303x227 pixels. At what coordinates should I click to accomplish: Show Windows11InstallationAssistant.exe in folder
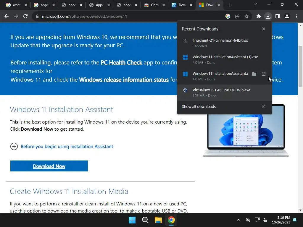click(x=254, y=74)
